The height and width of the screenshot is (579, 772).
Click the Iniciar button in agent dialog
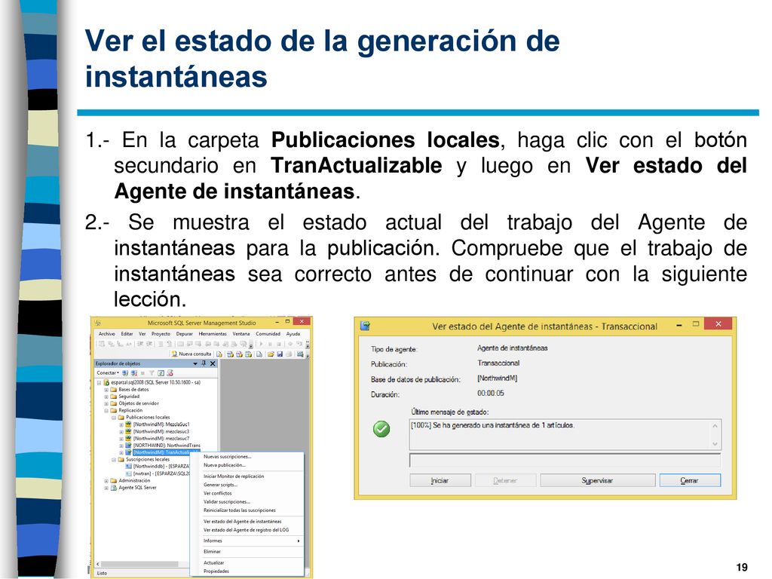click(x=440, y=480)
